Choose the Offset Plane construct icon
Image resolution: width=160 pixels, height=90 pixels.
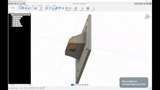[x=76, y=8]
